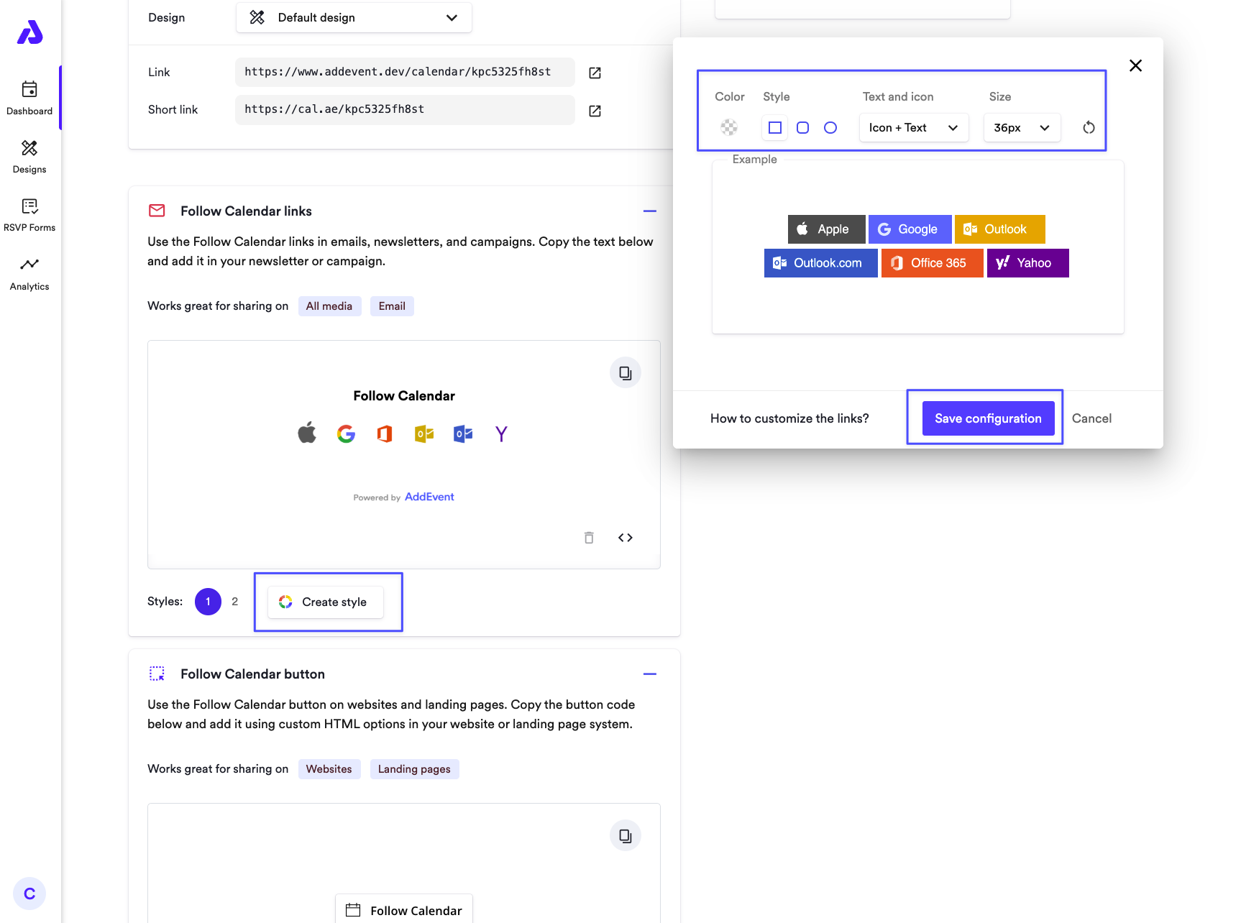
Task: Select style 1
Action: pos(208,602)
